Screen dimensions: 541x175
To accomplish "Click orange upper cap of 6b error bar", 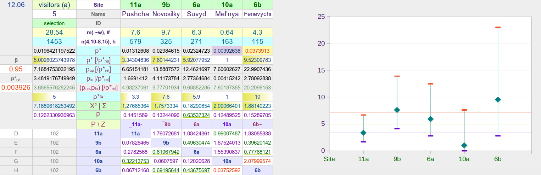I will [x=498, y=27].
